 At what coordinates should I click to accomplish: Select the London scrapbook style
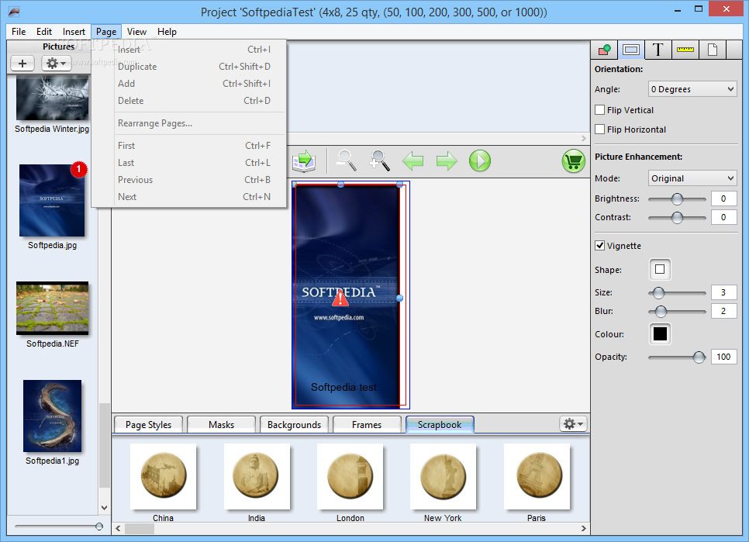[350, 477]
